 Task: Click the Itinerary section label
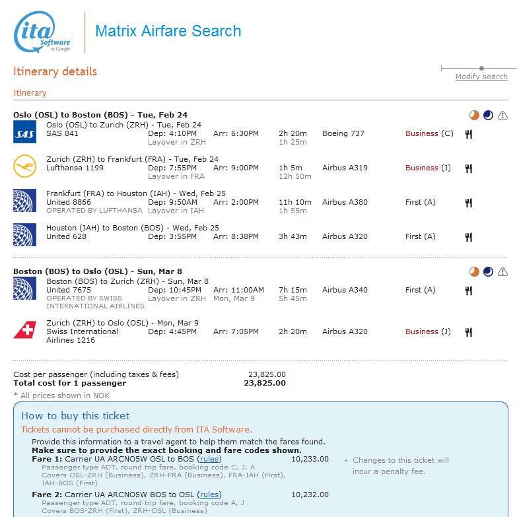[30, 93]
